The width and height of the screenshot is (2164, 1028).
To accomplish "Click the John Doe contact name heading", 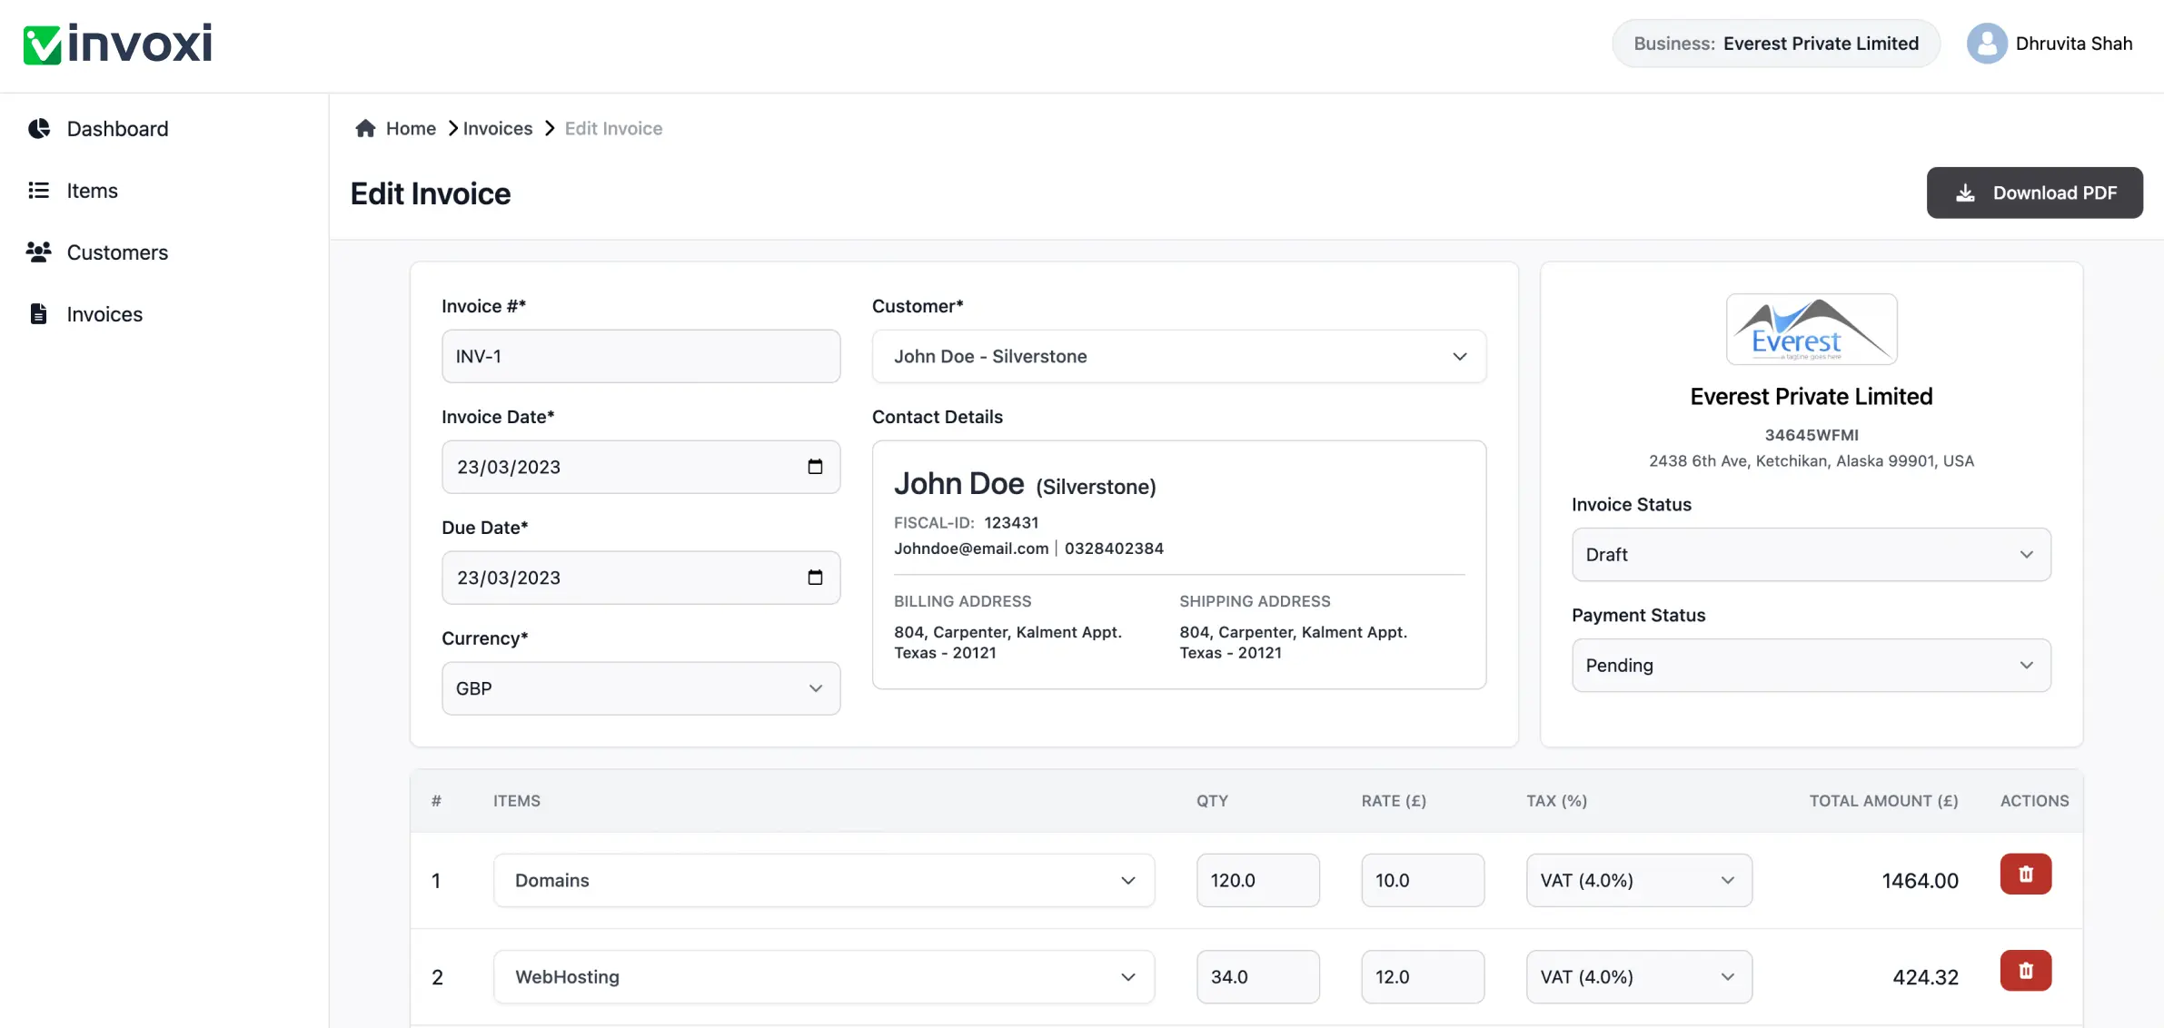I will 958,483.
